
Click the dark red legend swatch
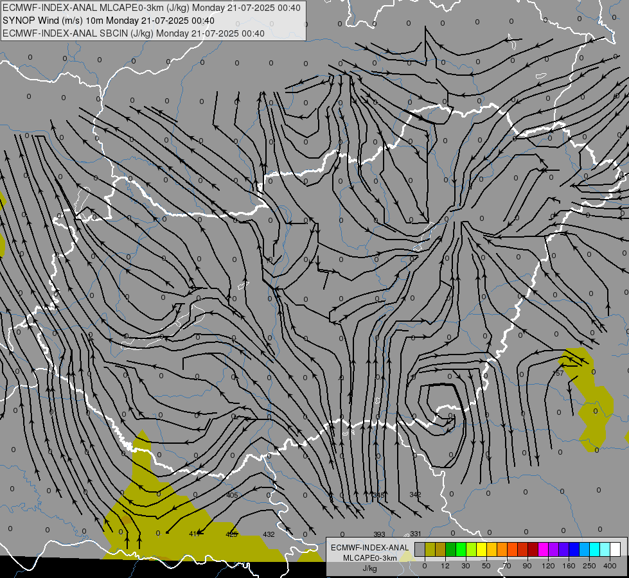click(533, 549)
